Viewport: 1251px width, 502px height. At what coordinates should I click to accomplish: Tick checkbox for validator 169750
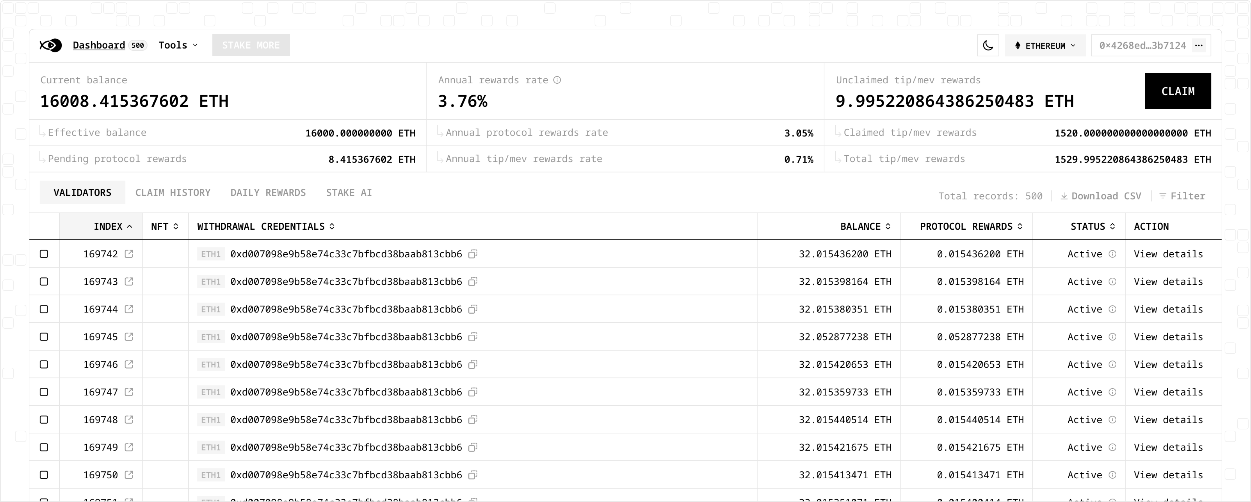44,475
